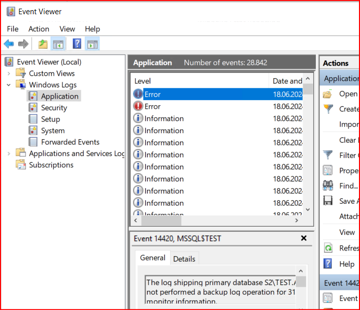Switch to the Details tab
This screenshot has width=360, height=310.
[x=184, y=259]
